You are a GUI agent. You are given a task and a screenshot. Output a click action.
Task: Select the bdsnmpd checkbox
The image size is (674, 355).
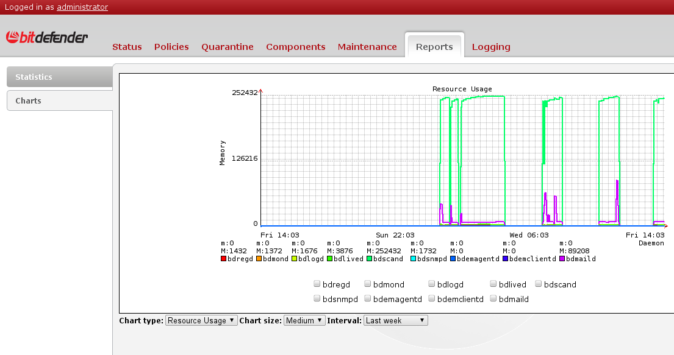click(x=317, y=298)
